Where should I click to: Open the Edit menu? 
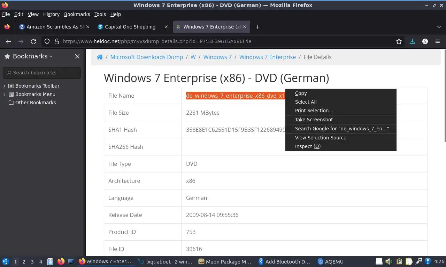coord(19,14)
